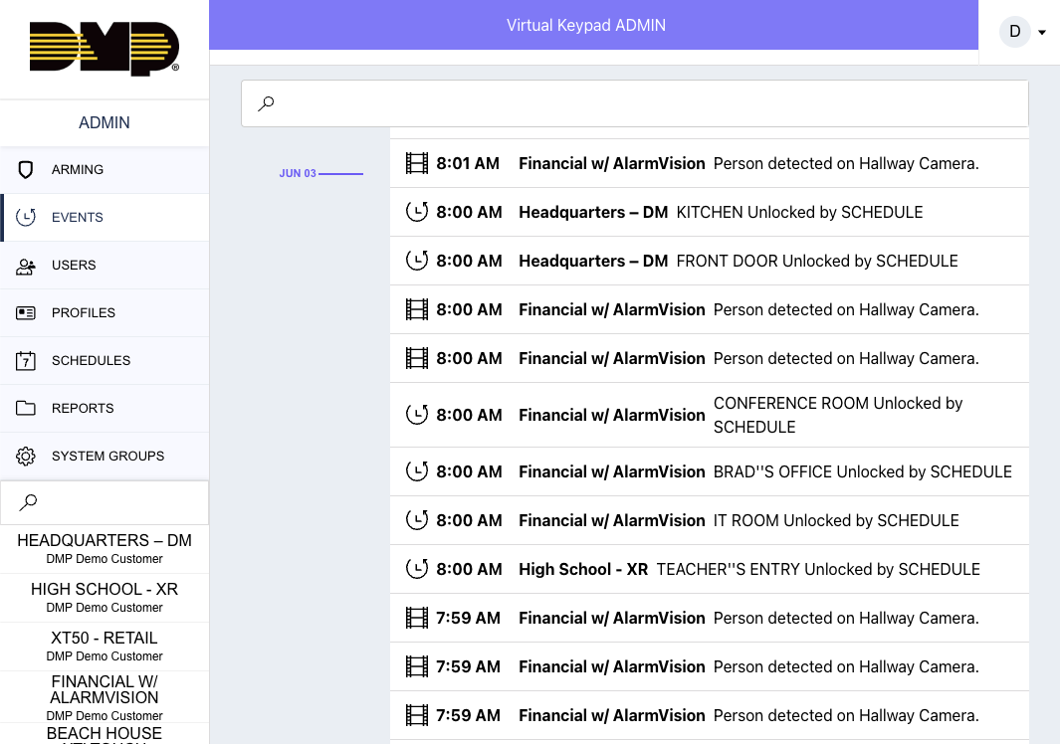
Task: Focus the sidebar system search field
Action: tap(105, 502)
